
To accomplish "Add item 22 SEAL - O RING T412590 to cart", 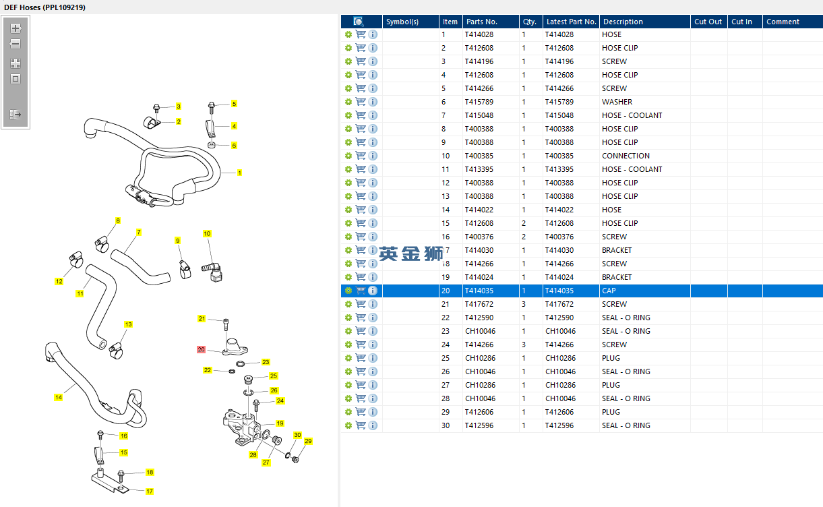I will (361, 318).
